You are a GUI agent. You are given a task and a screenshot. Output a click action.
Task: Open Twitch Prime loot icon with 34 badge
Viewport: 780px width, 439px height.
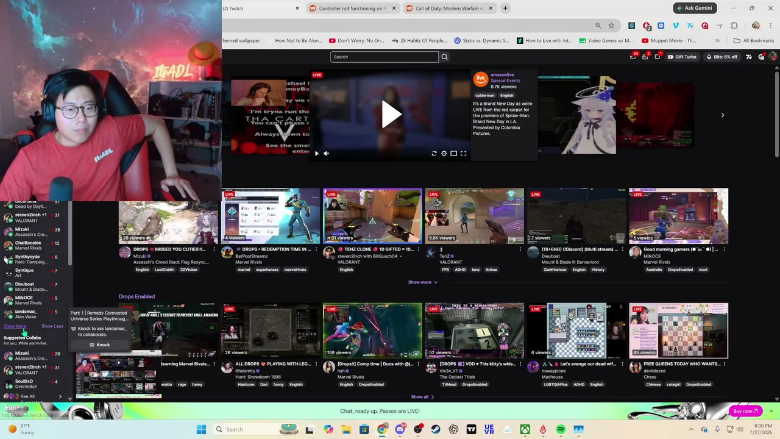point(633,57)
